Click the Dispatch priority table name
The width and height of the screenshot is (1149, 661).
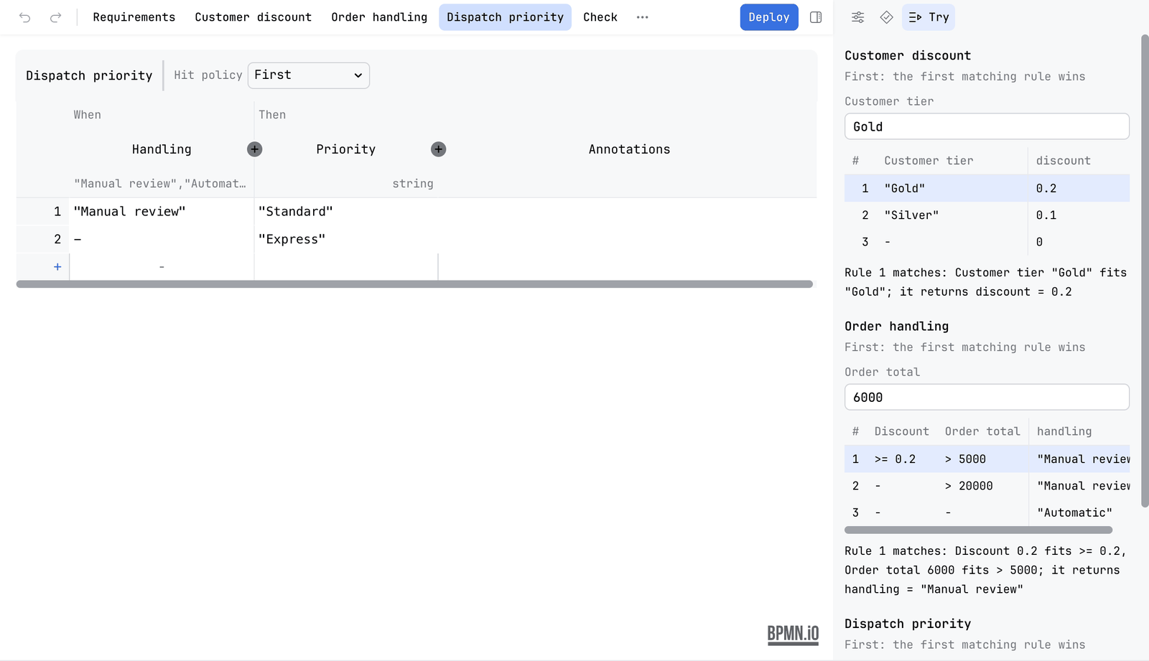tap(89, 75)
